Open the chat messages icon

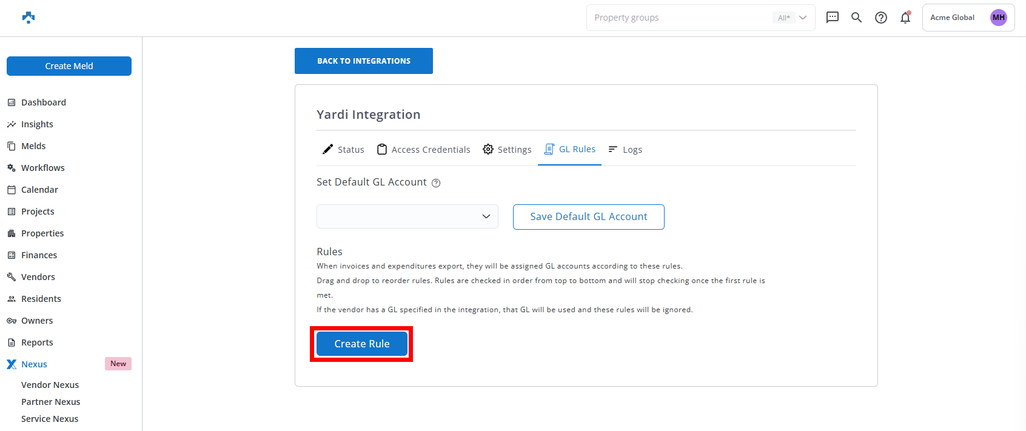[x=833, y=18]
